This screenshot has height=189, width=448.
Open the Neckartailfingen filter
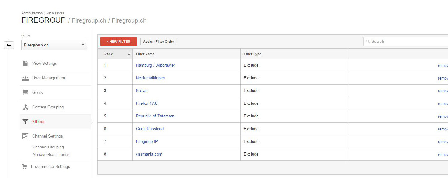click(150, 78)
